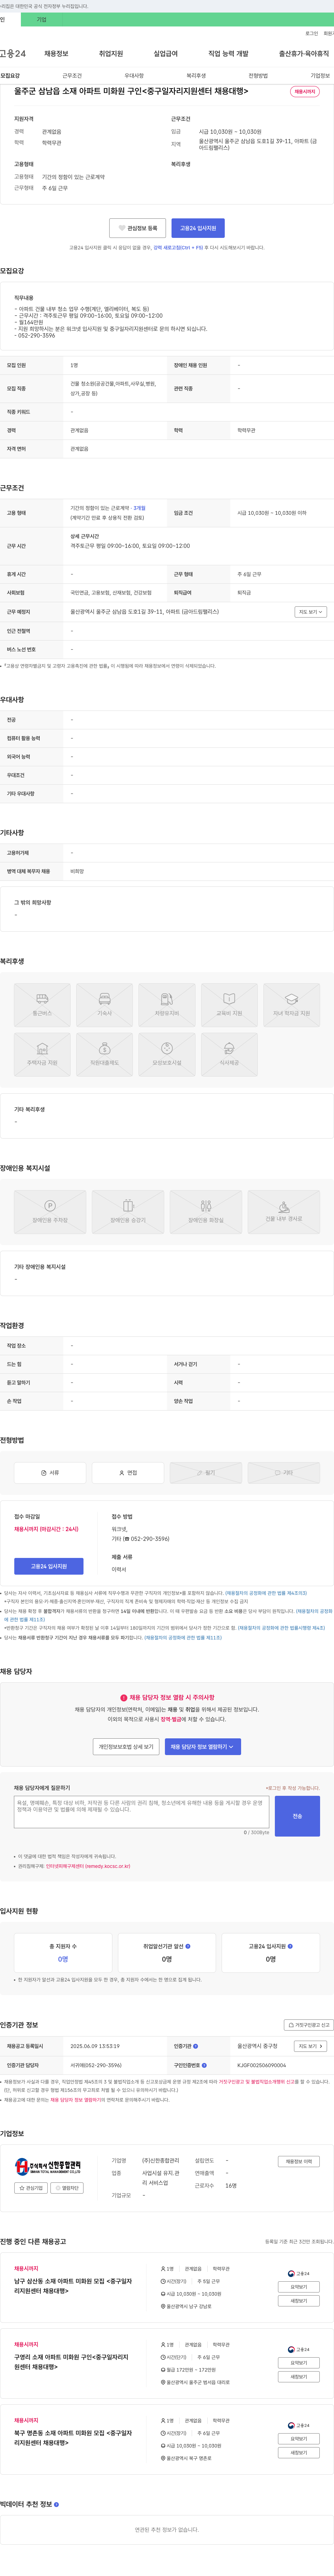Click the 장애인용 주차장 facility icon
The height and width of the screenshot is (2576, 334).
[x=50, y=1212]
